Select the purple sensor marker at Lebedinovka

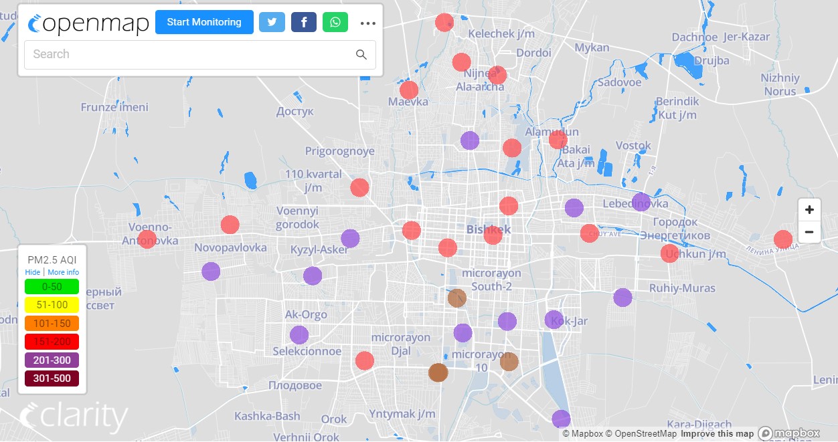tap(641, 201)
